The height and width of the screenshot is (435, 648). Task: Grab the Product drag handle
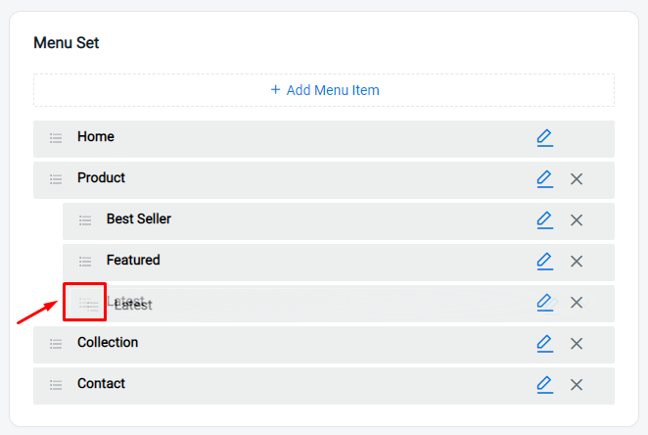pos(56,179)
